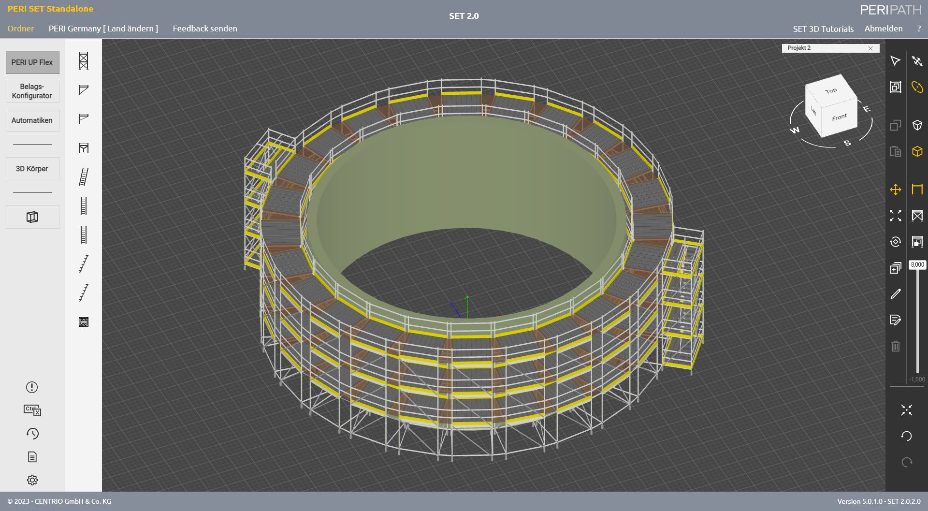Open the Ordner menu
928x511 pixels.
(x=20, y=29)
